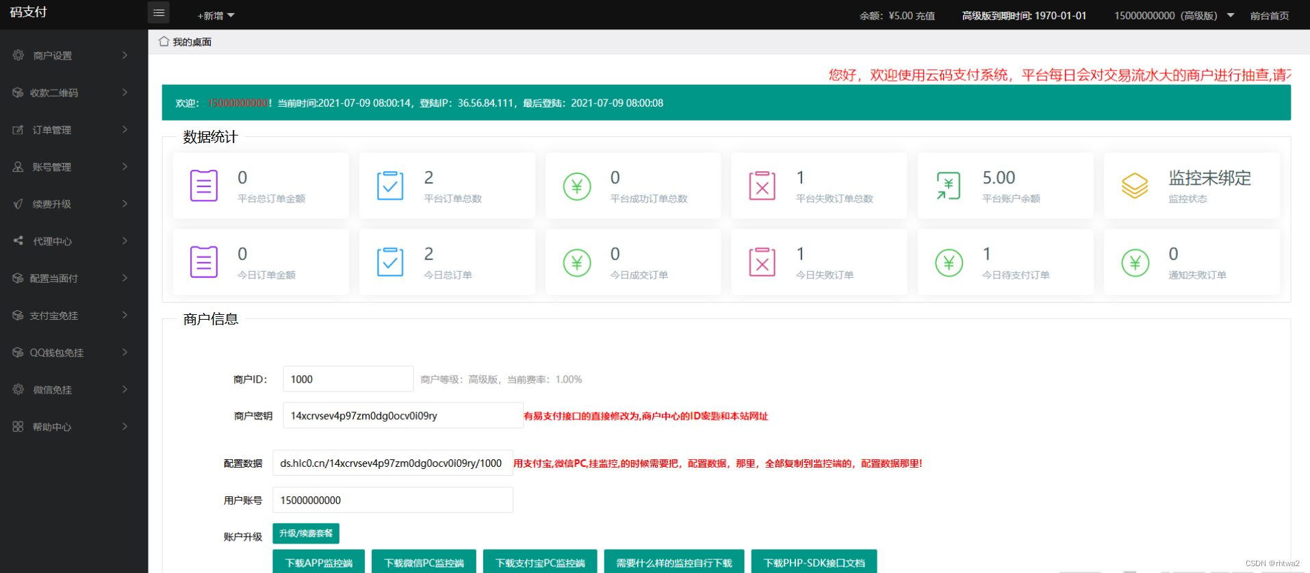Viewport: 1310px width, 573px height.
Task: Click the 升级/续费套餐 button
Action: tap(306, 533)
